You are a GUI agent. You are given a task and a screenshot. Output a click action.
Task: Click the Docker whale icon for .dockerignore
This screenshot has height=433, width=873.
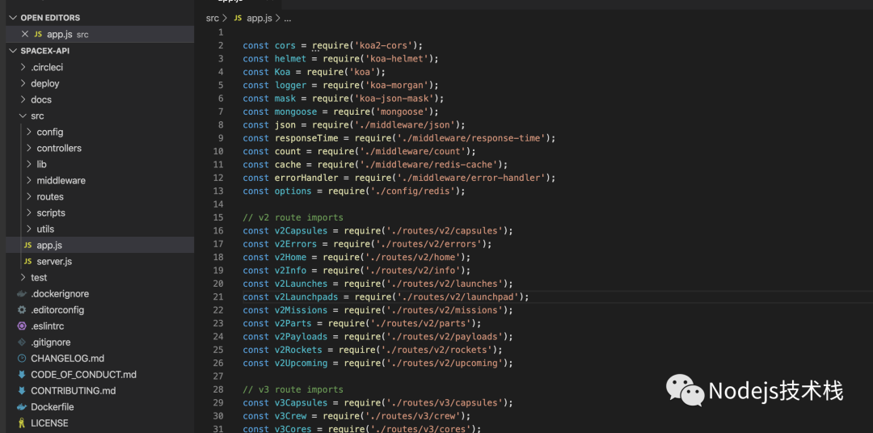point(22,293)
